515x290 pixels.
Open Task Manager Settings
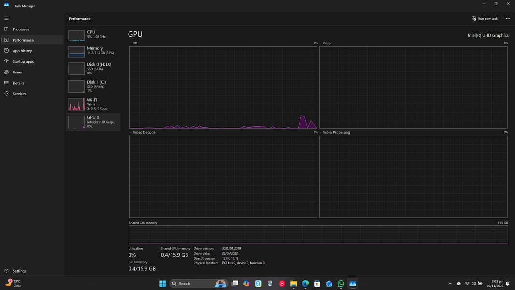click(19, 271)
